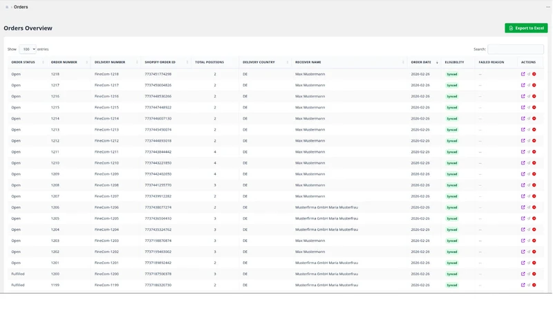Open the Show entries count dropdown
This screenshot has height=311, width=553.
click(x=28, y=49)
